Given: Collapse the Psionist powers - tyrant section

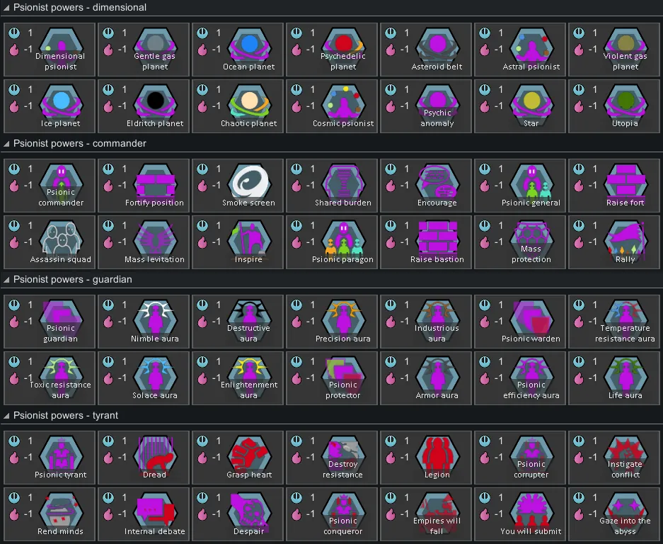Looking at the screenshot, I should pyautogui.click(x=7, y=416).
